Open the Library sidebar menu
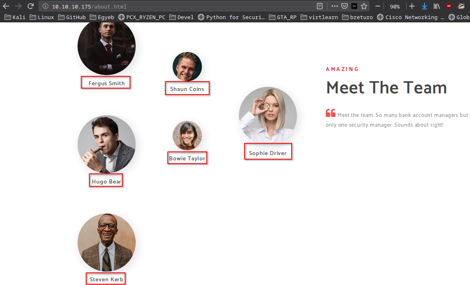The height and width of the screenshot is (285, 470). click(x=437, y=6)
